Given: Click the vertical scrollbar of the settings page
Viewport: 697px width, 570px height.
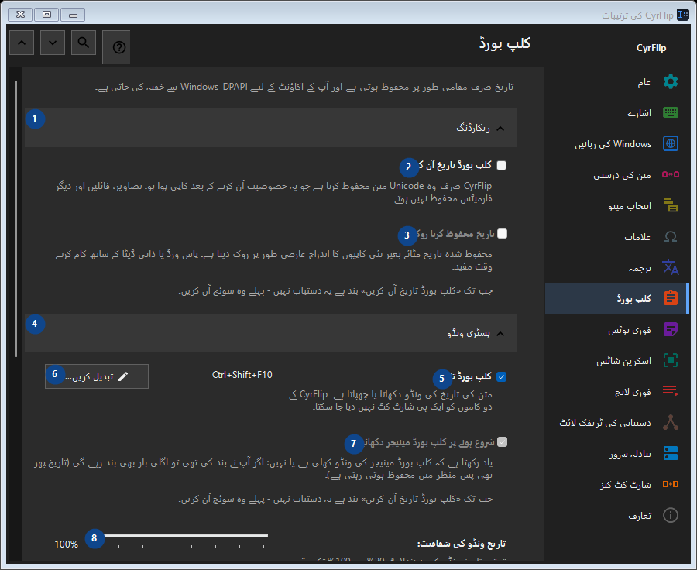Looking at the screenshot, I should (16, 218).
